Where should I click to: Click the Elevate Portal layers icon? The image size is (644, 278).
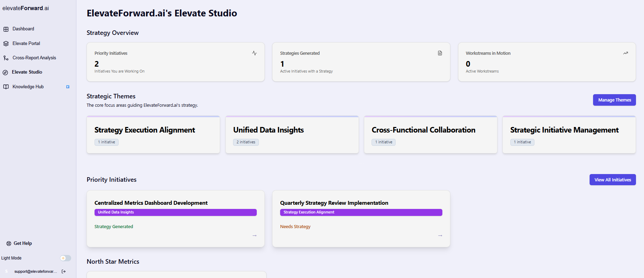coord(6,44)
